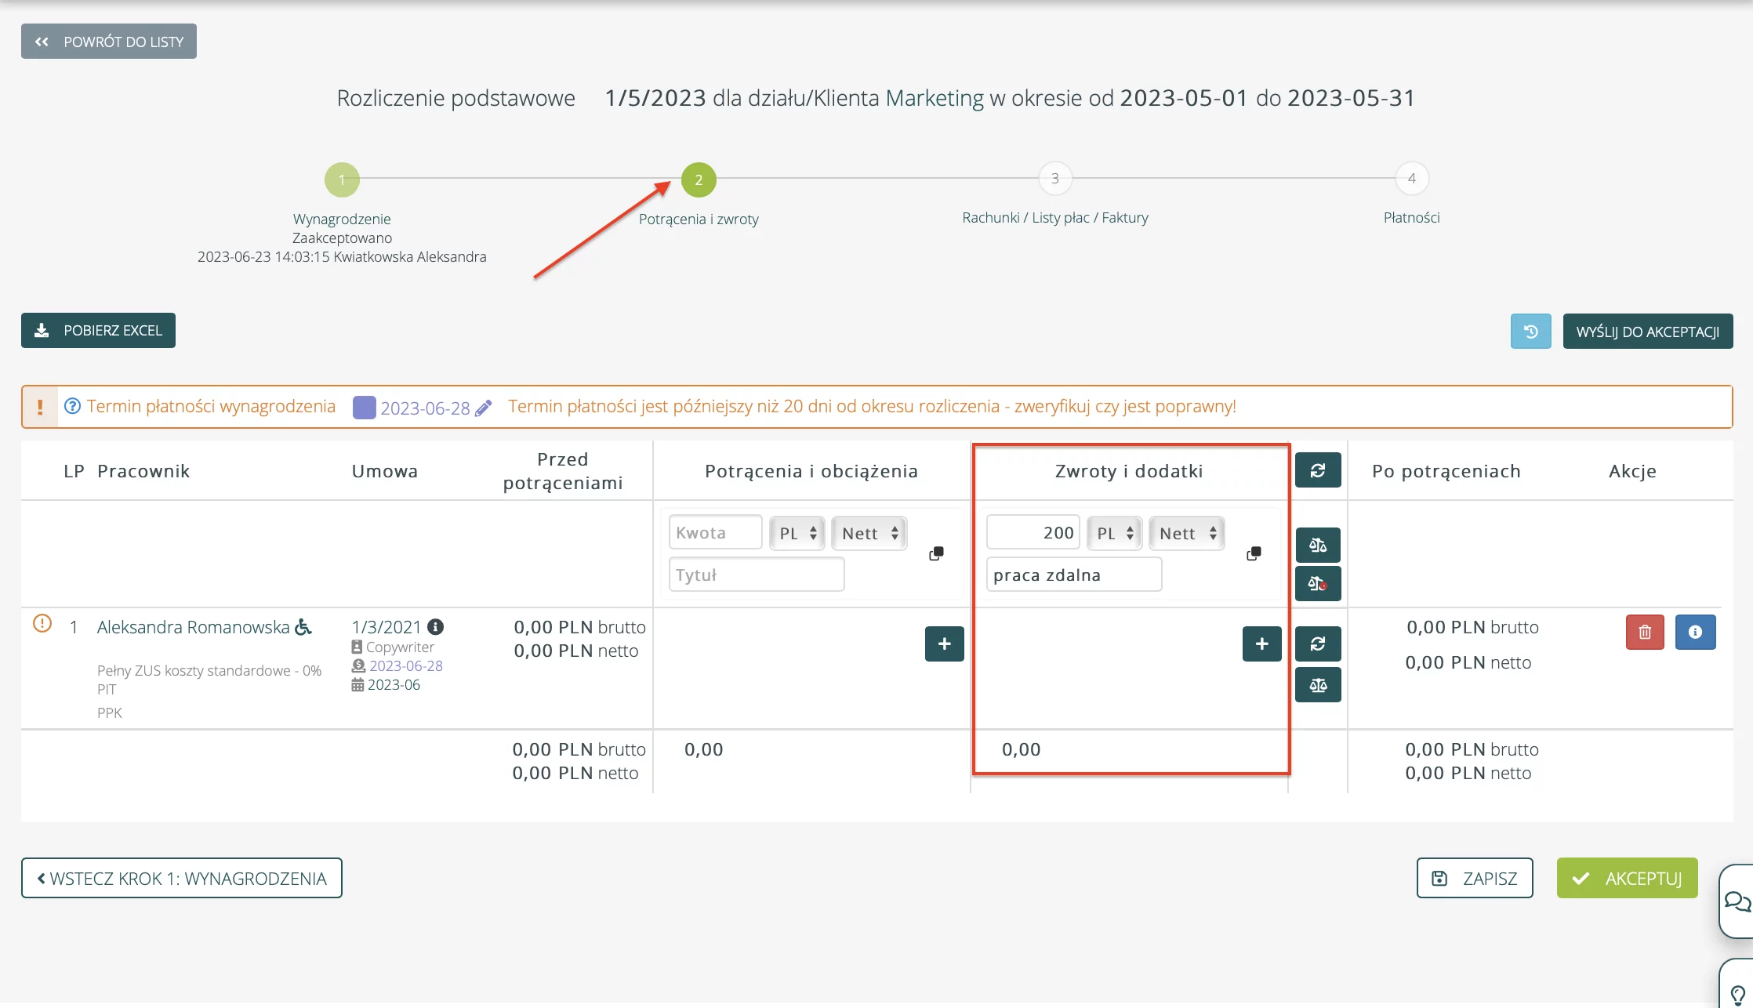The height and width of the screenshot is (1008, 1753).
Task: Click the Pracownik column header
Action: pyautogui.click(x=143, y=471)
